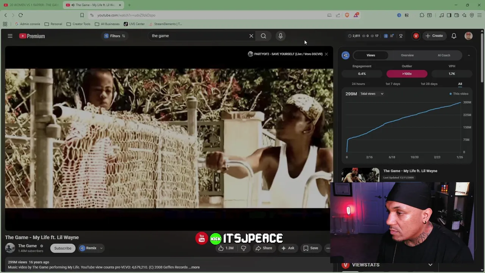This screenshot has width=485, height=273.
Task: Click the Remix button
Action: (88, 248)
